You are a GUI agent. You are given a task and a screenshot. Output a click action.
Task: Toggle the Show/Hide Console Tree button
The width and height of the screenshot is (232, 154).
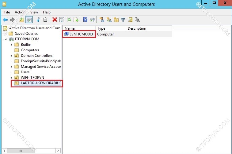pyautogui.click(x=29, y=20)
